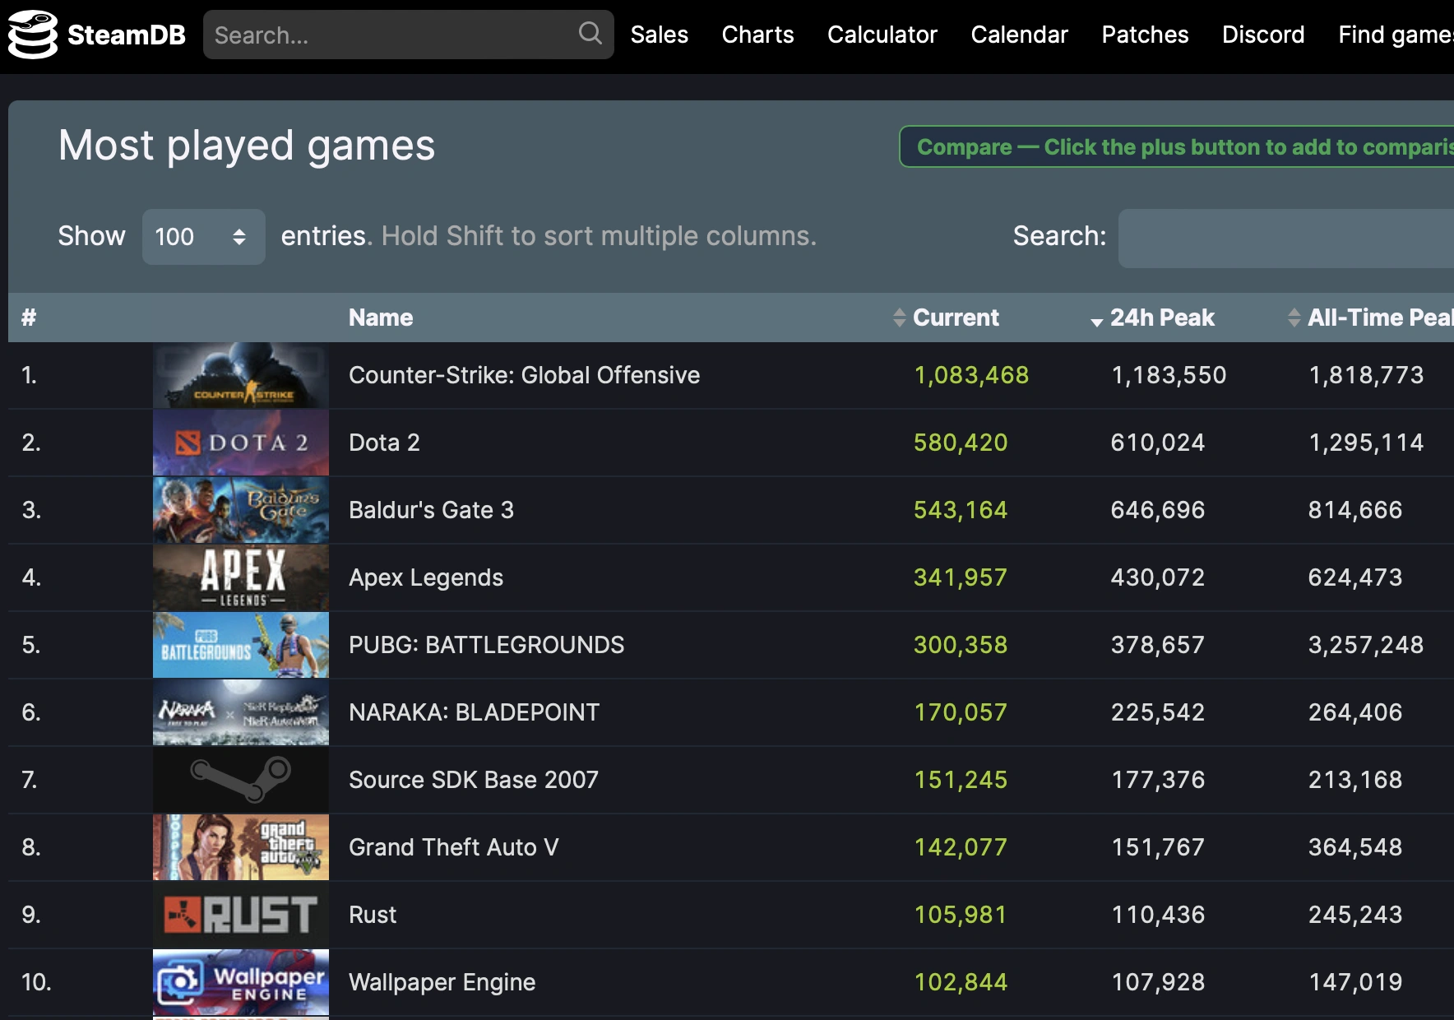Click current players value 170,057
Image resolution: width=1454 pixels, height=1020 pixels.
point(961,712)
